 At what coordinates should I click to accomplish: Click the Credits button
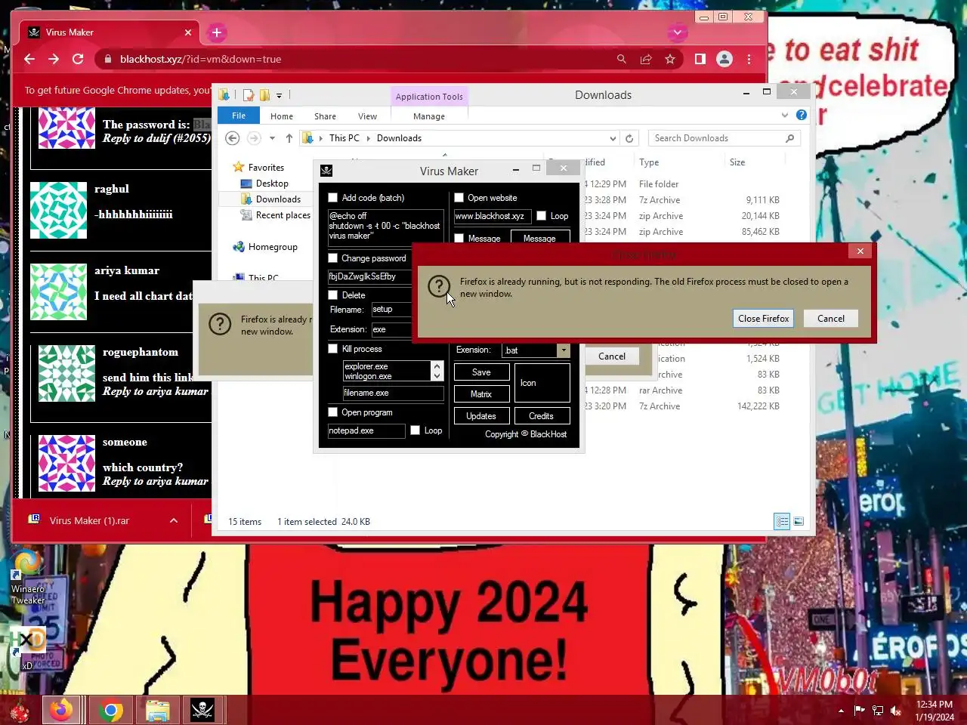541,416
